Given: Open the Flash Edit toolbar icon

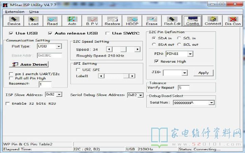Looking at the screenshot, I should click(x=172, y=21).
